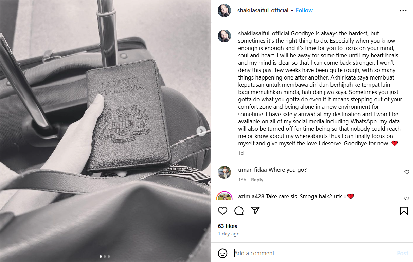View the 63 likes list
This screenshot has height=262, width=413.
(x=228, y=226)
